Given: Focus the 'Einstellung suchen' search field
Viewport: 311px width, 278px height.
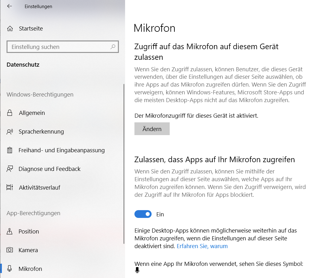Looking at the screenshot, I should point(63,47).
